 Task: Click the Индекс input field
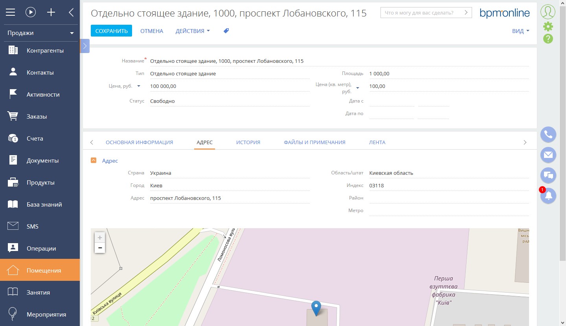[x=448, y=185]
